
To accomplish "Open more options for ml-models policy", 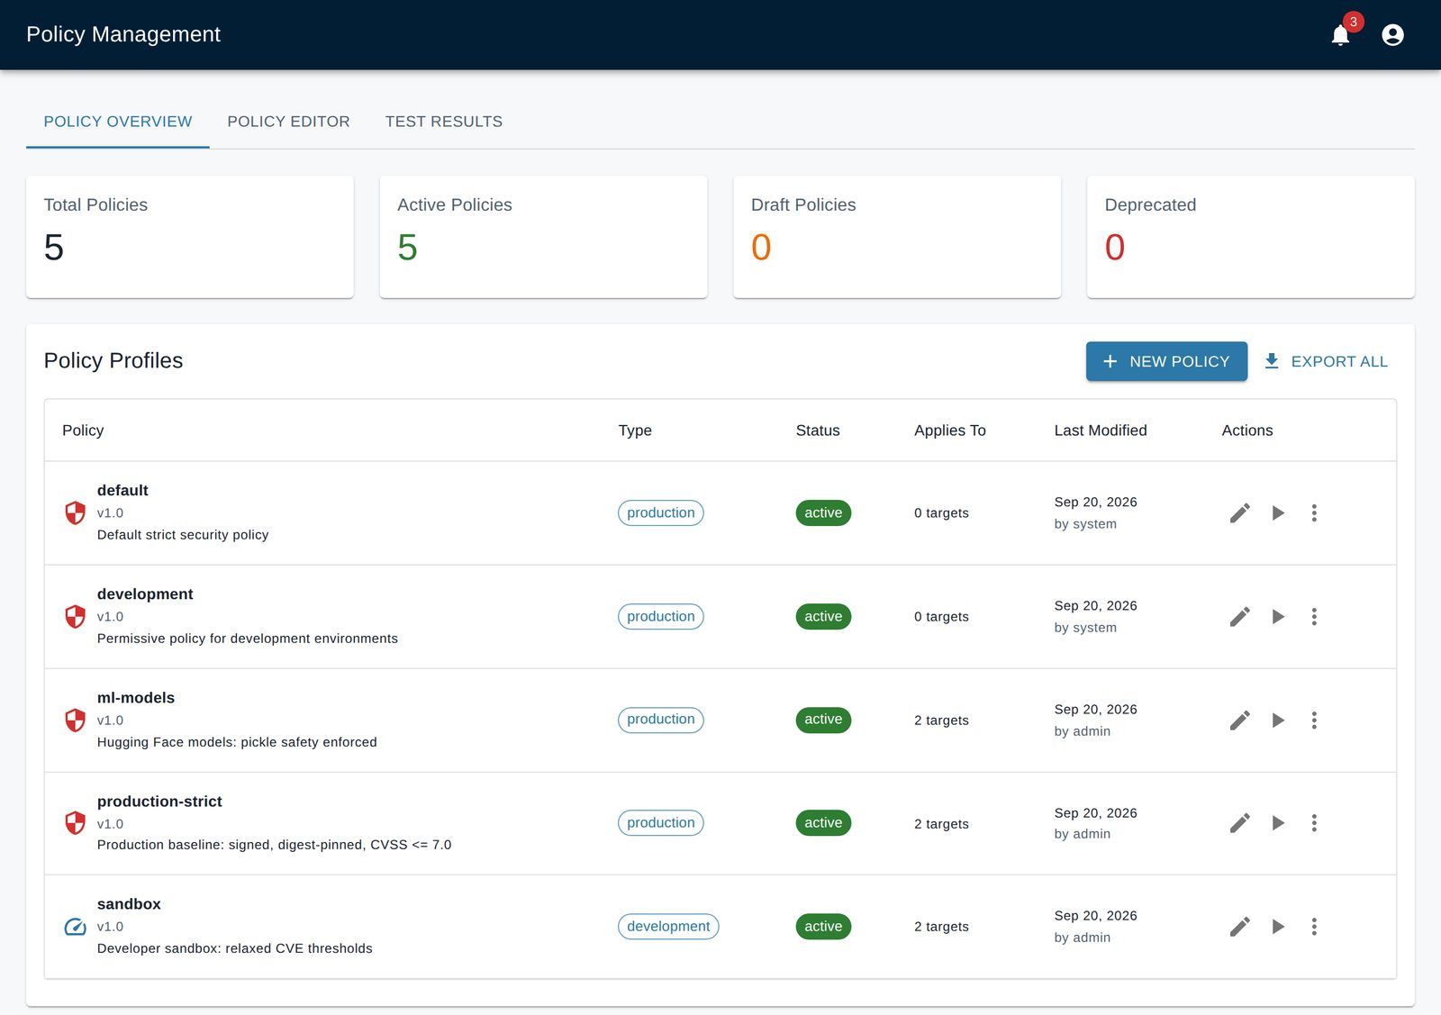I will 1314,720.
